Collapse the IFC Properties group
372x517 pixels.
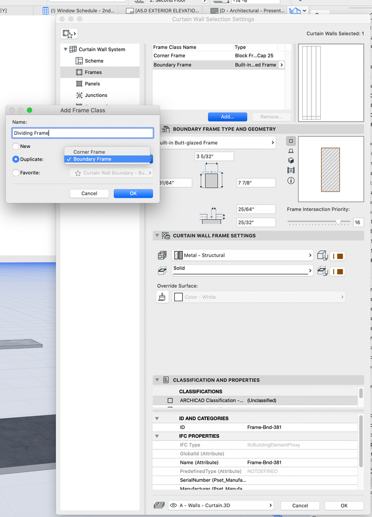tap(157, 436)
